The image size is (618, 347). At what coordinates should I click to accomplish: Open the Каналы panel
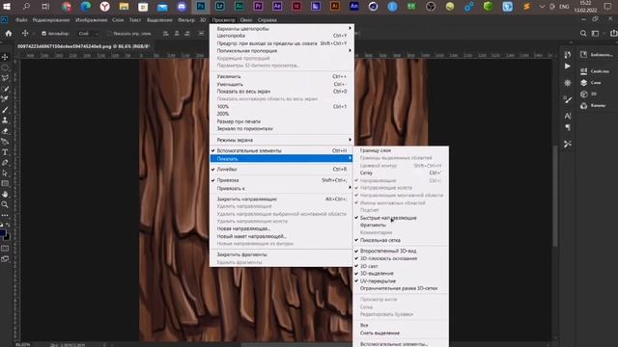tap(593, 105)
